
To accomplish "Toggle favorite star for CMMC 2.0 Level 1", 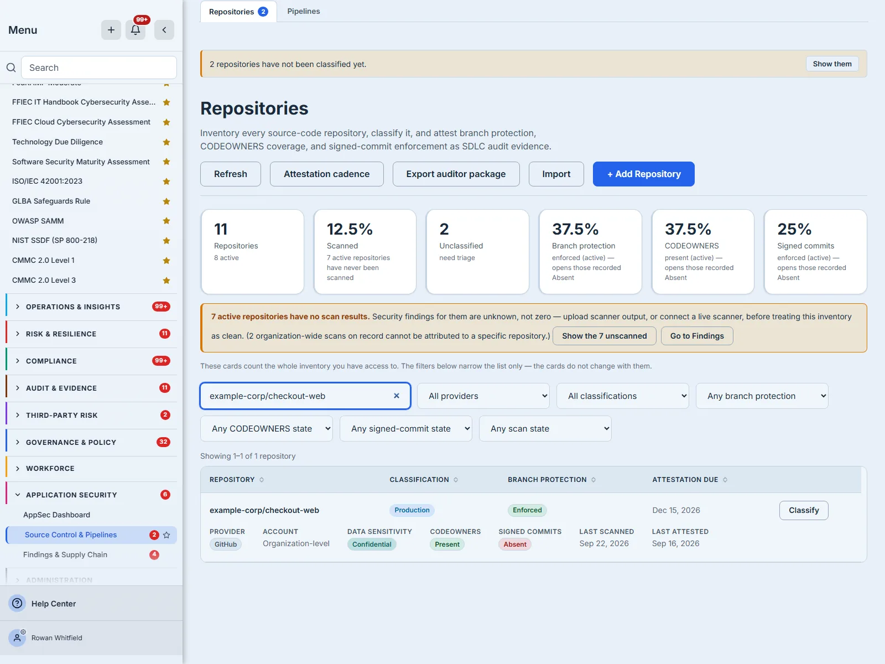I will (166, 261).
